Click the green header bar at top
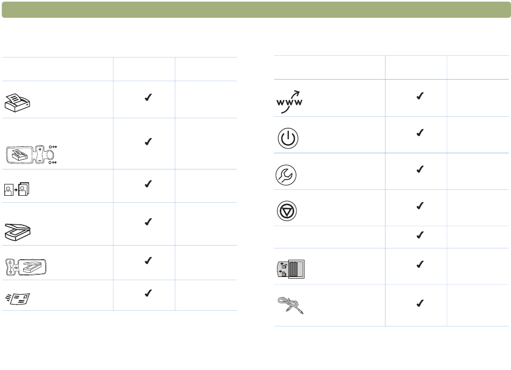The image size is (511, 370). click(x=256, y=10)
